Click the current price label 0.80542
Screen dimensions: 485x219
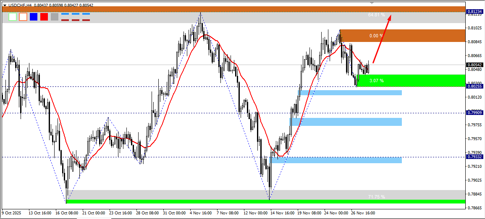[475, 65]
